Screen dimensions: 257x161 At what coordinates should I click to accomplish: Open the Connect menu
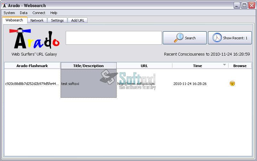39,13
